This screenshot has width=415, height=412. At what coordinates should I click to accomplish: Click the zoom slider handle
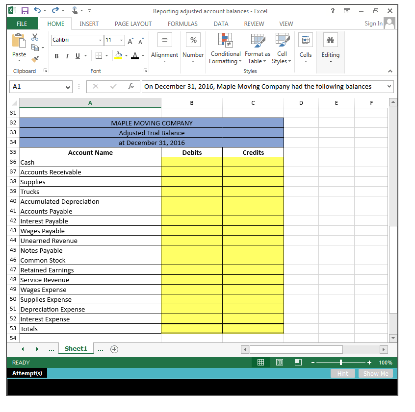(x=341, y=363)
